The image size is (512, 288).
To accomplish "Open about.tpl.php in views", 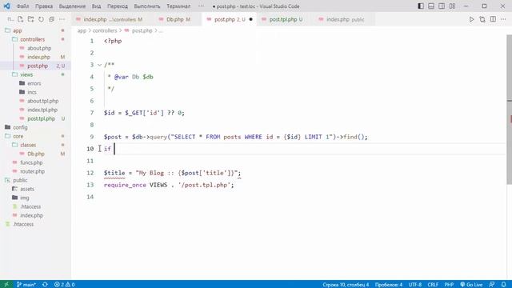I will click(42, 101).
